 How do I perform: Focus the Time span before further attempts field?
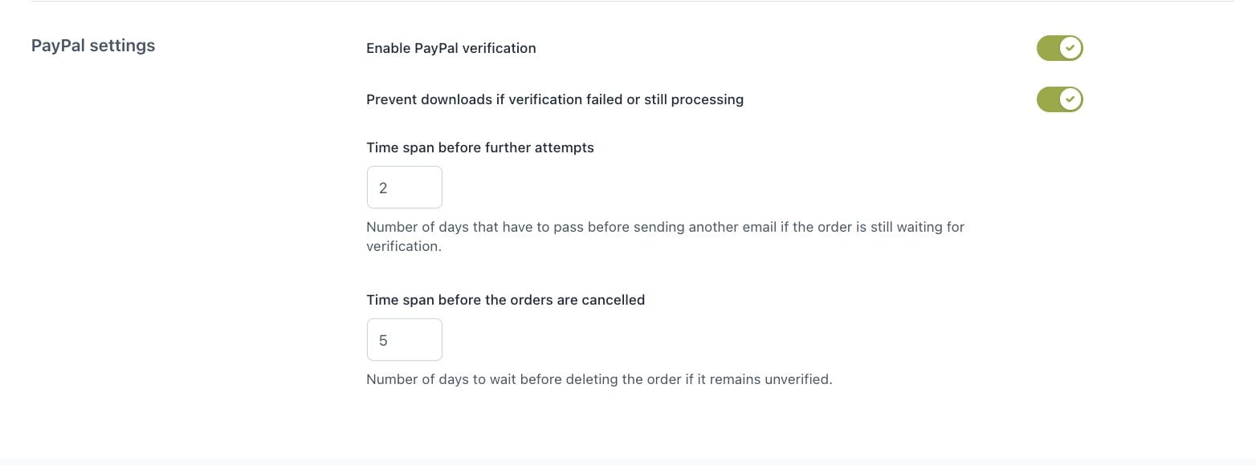(x=404, y=188)
